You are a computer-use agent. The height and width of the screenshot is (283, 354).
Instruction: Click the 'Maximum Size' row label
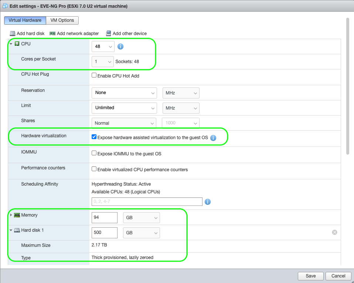point(36,245)
